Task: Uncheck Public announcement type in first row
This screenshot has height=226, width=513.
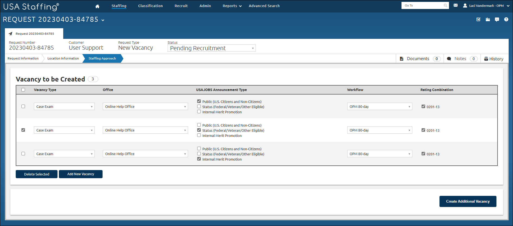Action: pos(199,101)
